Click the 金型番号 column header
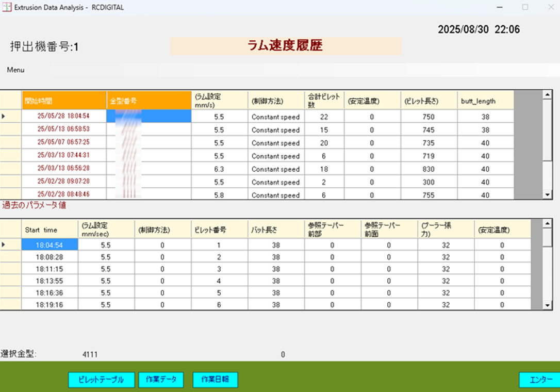560x392 pixels. [149, 101]
